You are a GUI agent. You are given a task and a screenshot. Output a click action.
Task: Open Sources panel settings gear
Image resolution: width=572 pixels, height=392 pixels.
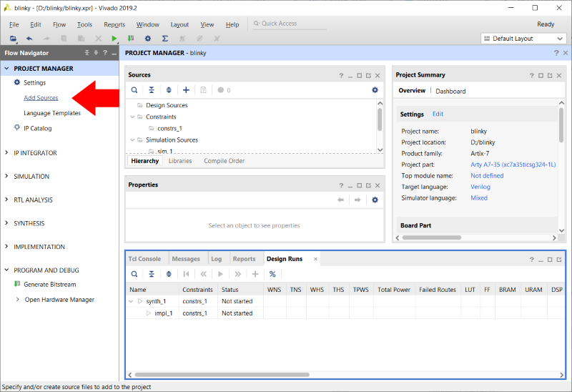pyautogui.click(x=375, y=90)
